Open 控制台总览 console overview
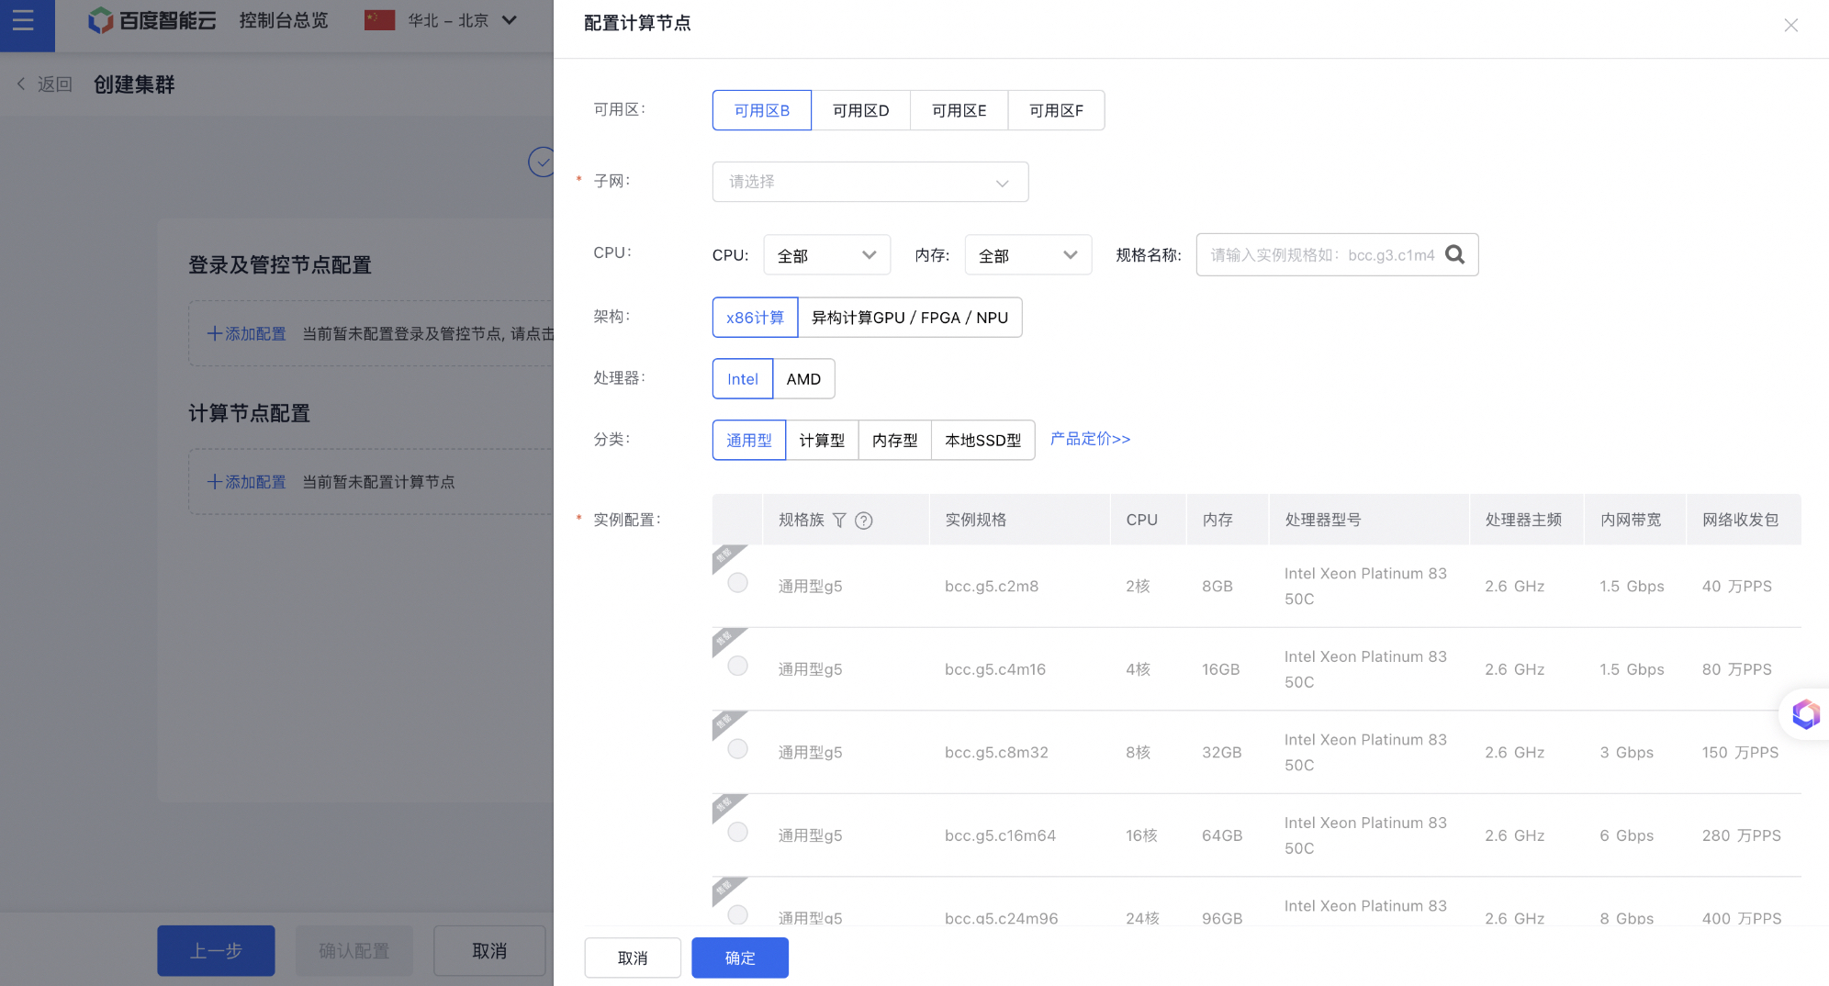Viewport: 1829px width, 986px height. point(284,20)
